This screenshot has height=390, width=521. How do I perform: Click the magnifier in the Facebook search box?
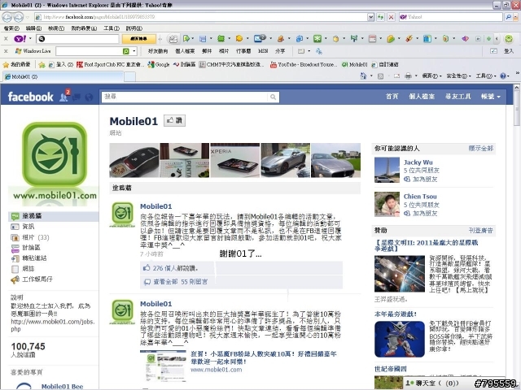[x=274, y=97]
